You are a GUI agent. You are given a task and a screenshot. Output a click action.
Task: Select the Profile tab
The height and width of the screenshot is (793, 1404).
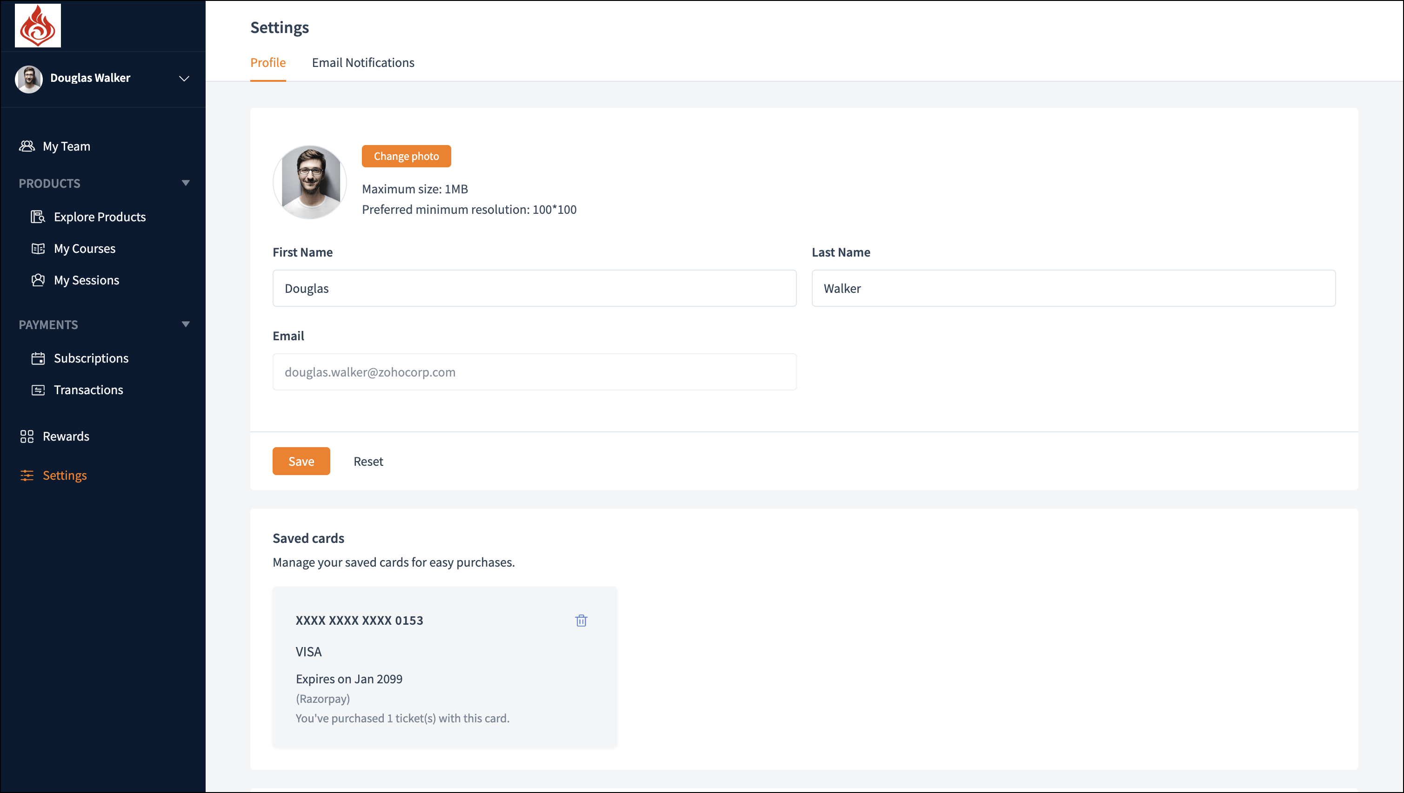tap(267, 63)
